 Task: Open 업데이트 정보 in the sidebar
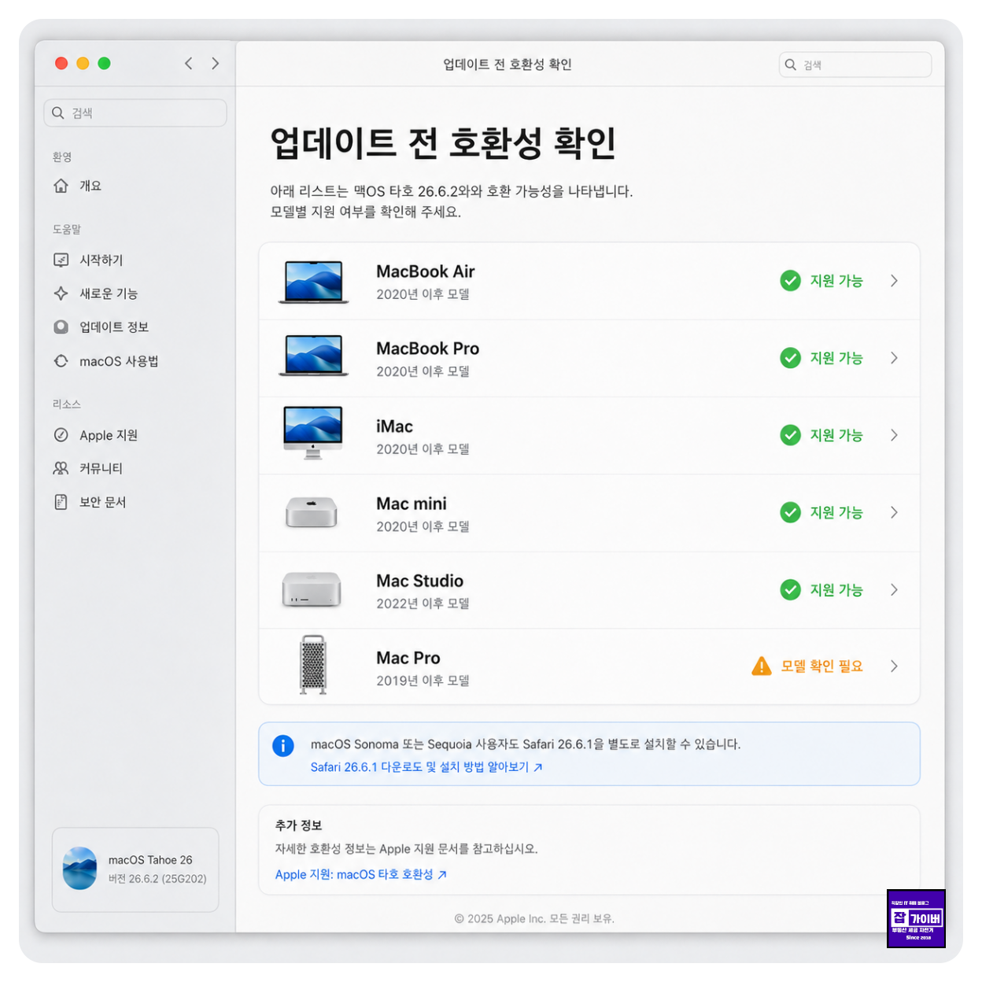tap(114, 327)
